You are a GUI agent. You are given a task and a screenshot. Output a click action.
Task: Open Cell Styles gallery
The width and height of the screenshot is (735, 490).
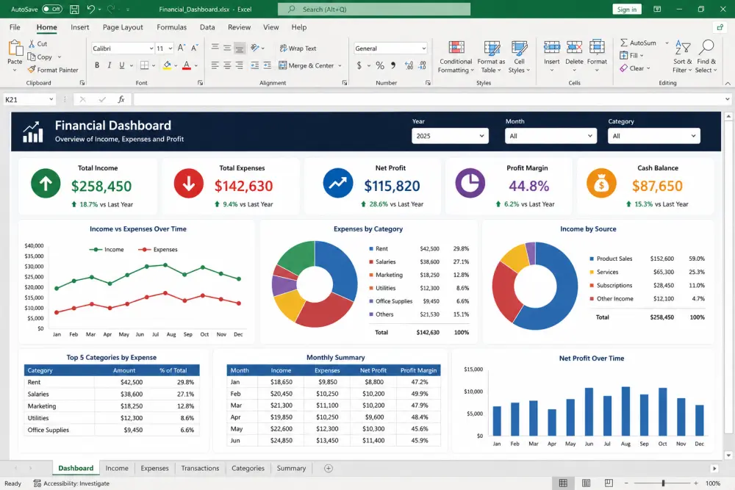(x=519, y=57)
